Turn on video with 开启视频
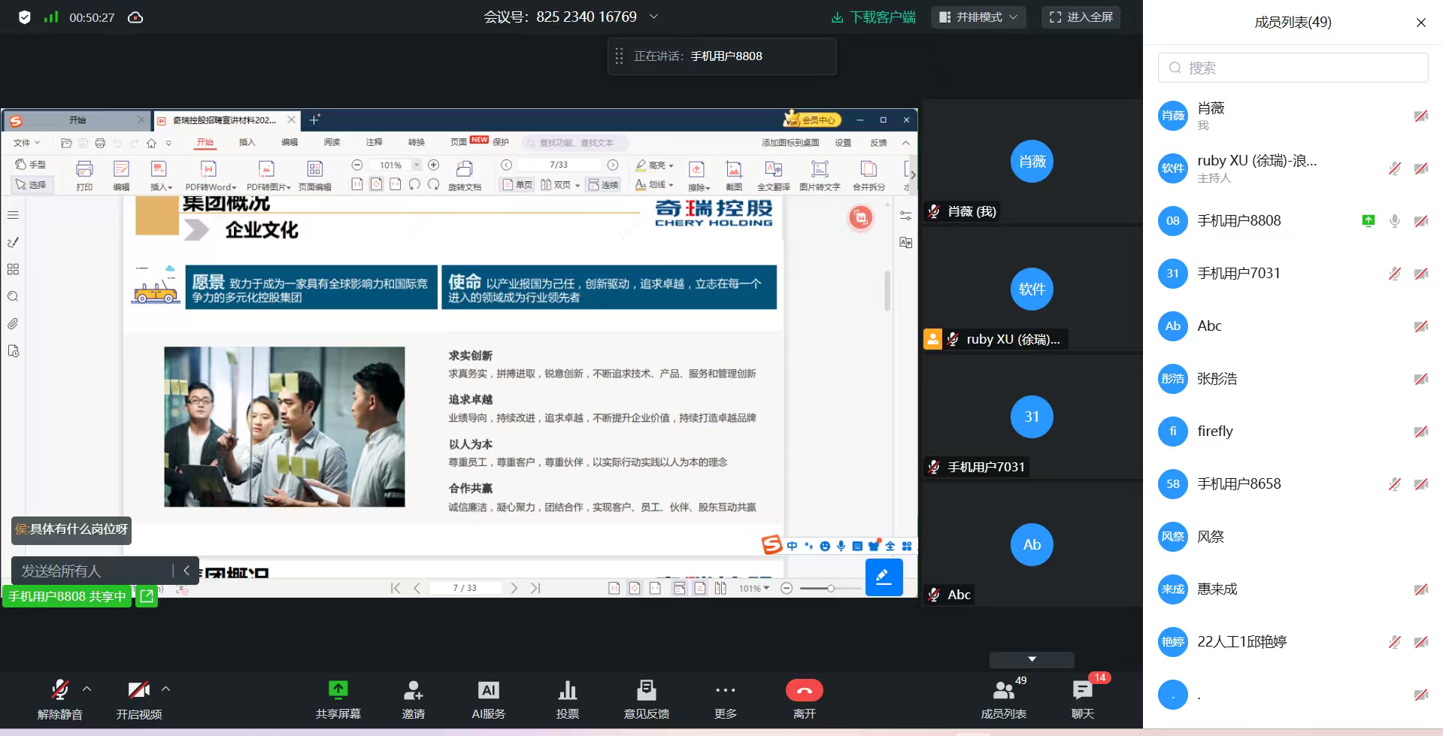Screen dimensions: 1443x736 click(x=138, y=690)
